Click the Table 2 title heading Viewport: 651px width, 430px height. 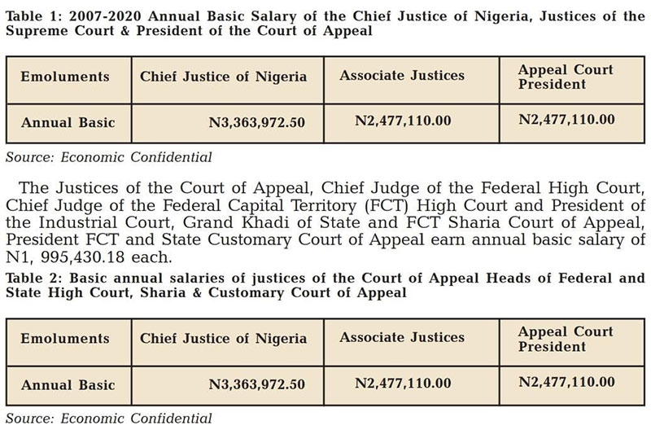325,285
